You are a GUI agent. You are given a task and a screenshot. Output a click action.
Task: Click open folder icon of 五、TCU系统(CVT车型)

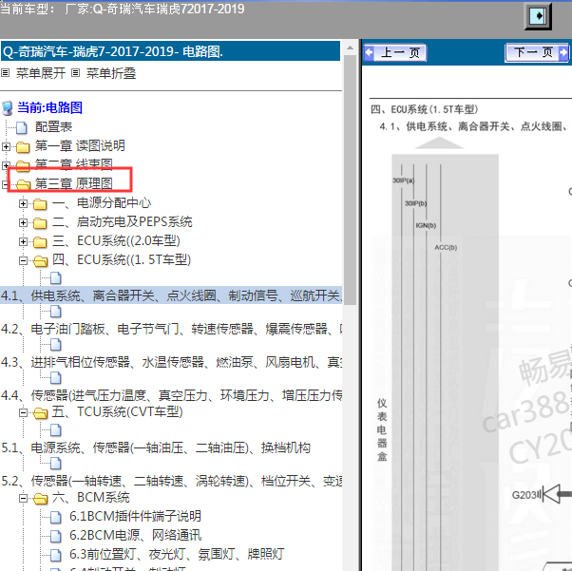[x=40, y=413]
